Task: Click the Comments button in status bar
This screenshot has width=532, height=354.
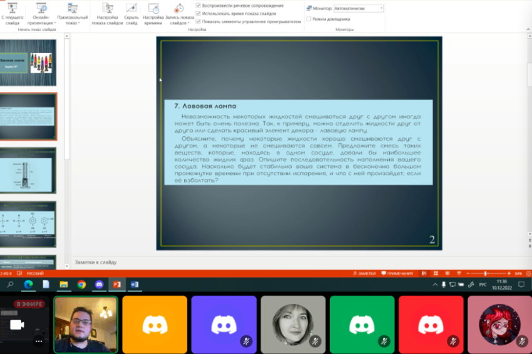Action: [397, 273]
